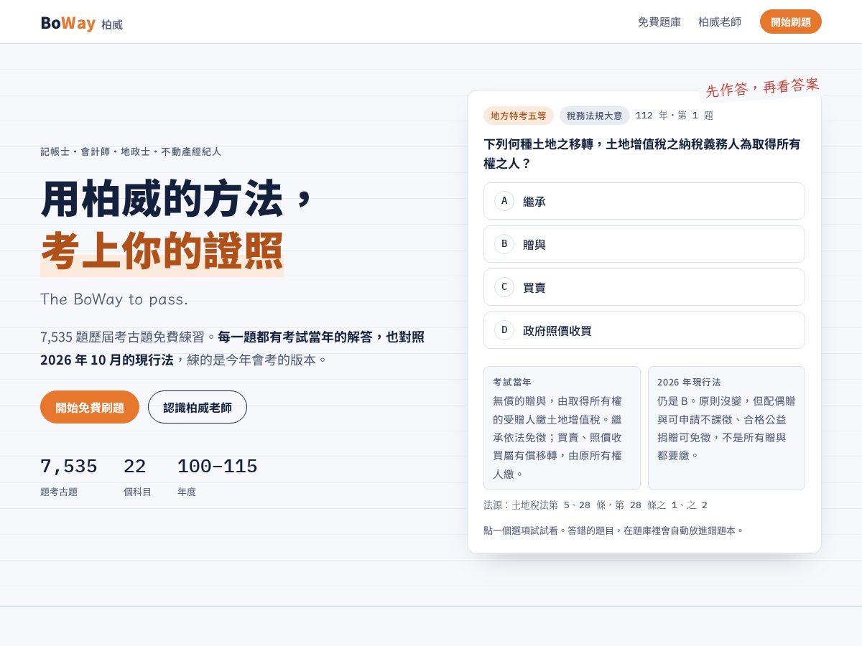Select answer option A 繼承
Screen dimensions: 862x646
644,201
